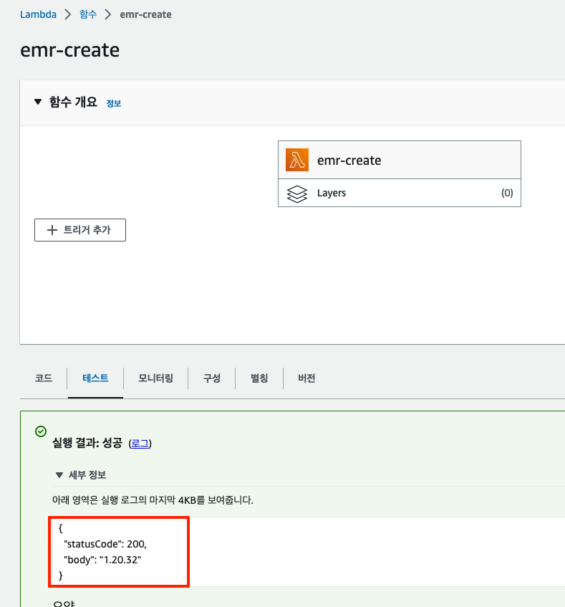
Task: Click the emr-create page heading
Action: click(70, 50)
